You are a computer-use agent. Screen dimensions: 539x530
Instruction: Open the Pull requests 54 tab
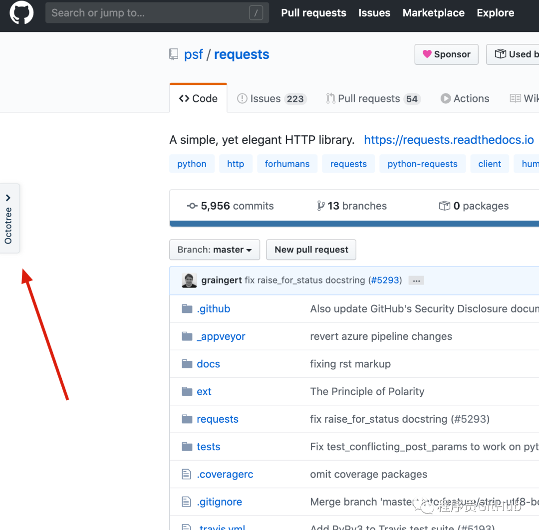point(373,99)
